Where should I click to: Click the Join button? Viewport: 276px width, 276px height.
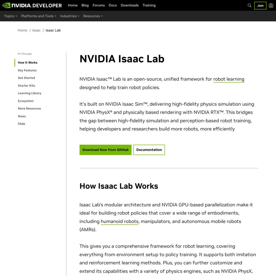[260, 6]
